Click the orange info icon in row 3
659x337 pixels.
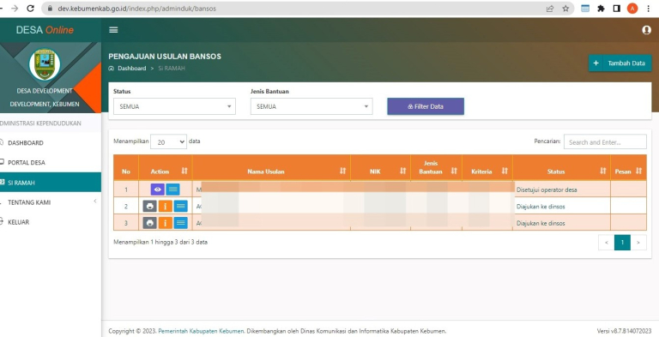(165, 223)
